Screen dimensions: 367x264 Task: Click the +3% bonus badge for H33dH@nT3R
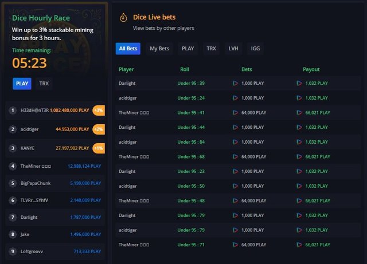[x=99, y=111]
